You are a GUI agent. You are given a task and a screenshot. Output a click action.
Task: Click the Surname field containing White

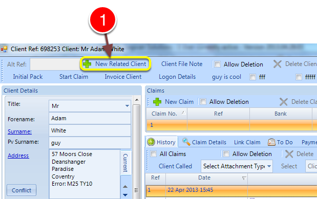tap(90, 130)
